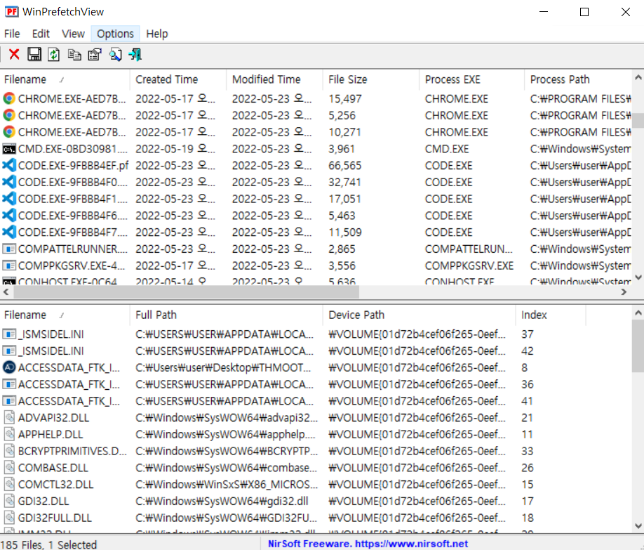
Task: Sort by Modified Time column header
Action: [x=274, y=79]
